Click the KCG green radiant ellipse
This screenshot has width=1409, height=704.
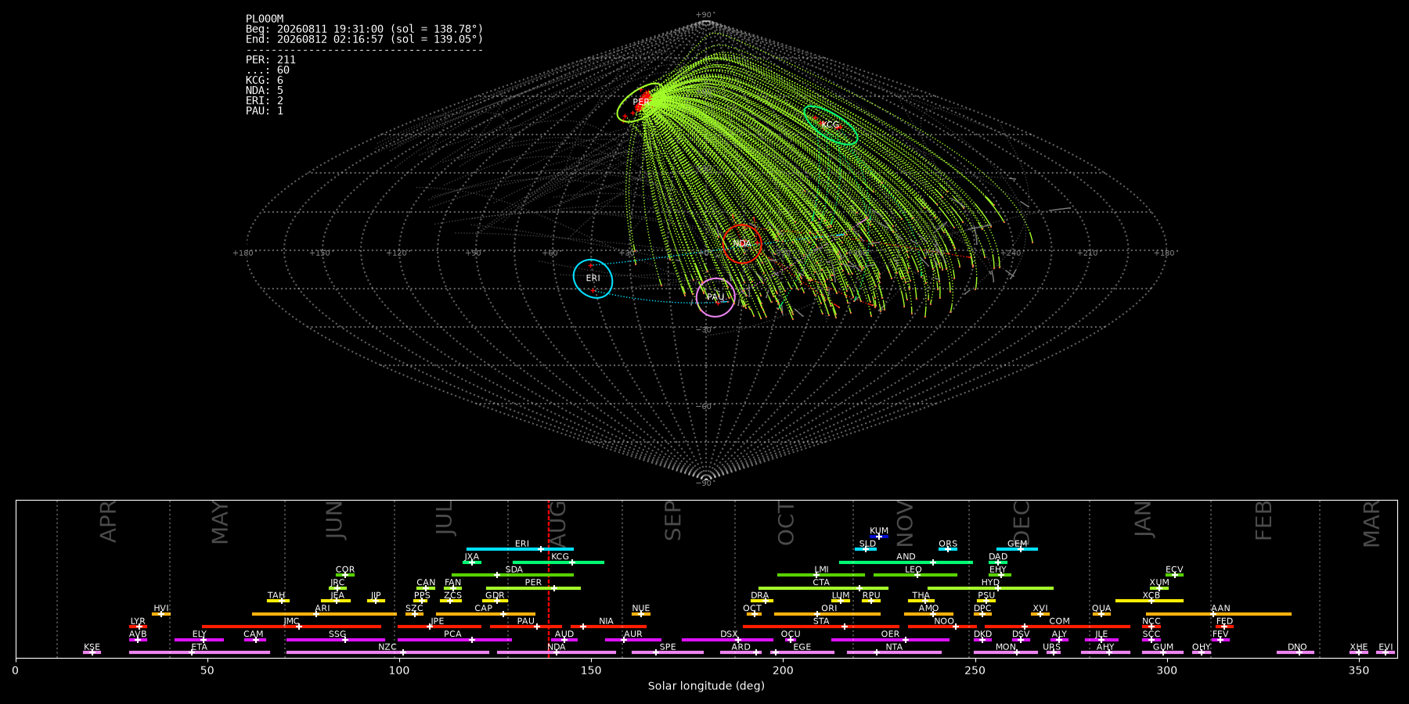coord(831,125)
